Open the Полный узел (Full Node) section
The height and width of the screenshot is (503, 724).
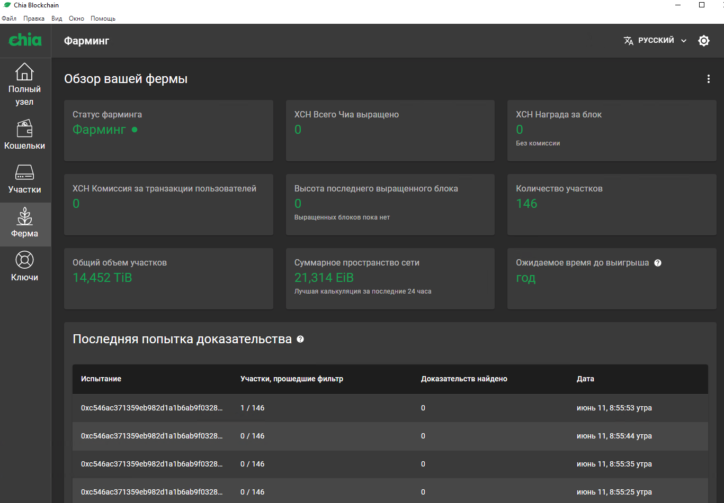tap(25, 84)
